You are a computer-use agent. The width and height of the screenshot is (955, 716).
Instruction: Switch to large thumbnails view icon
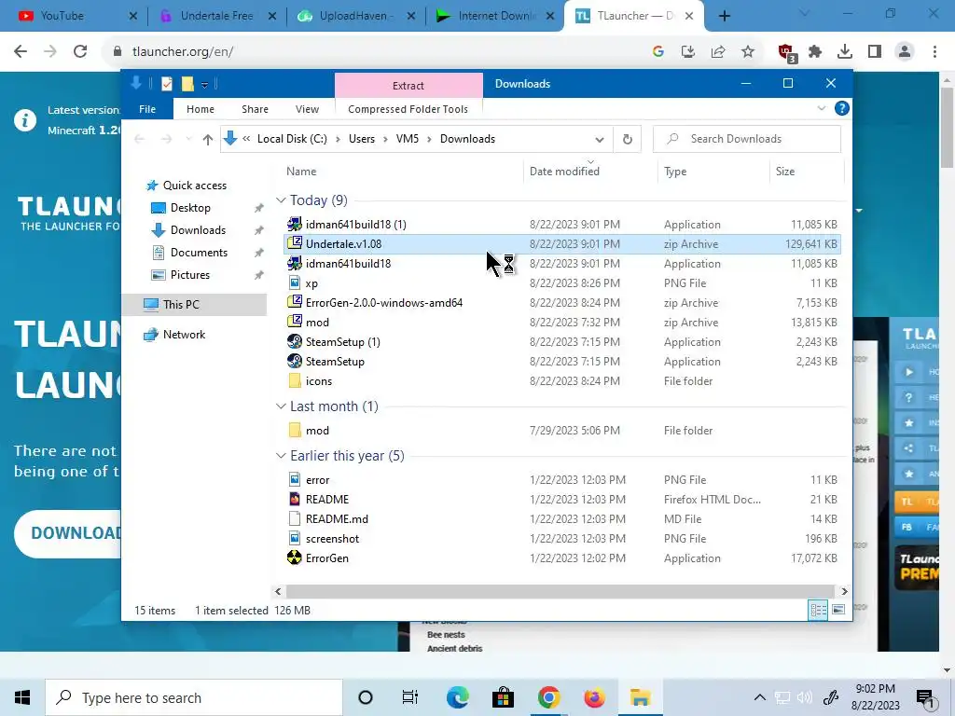click(838, 610)
